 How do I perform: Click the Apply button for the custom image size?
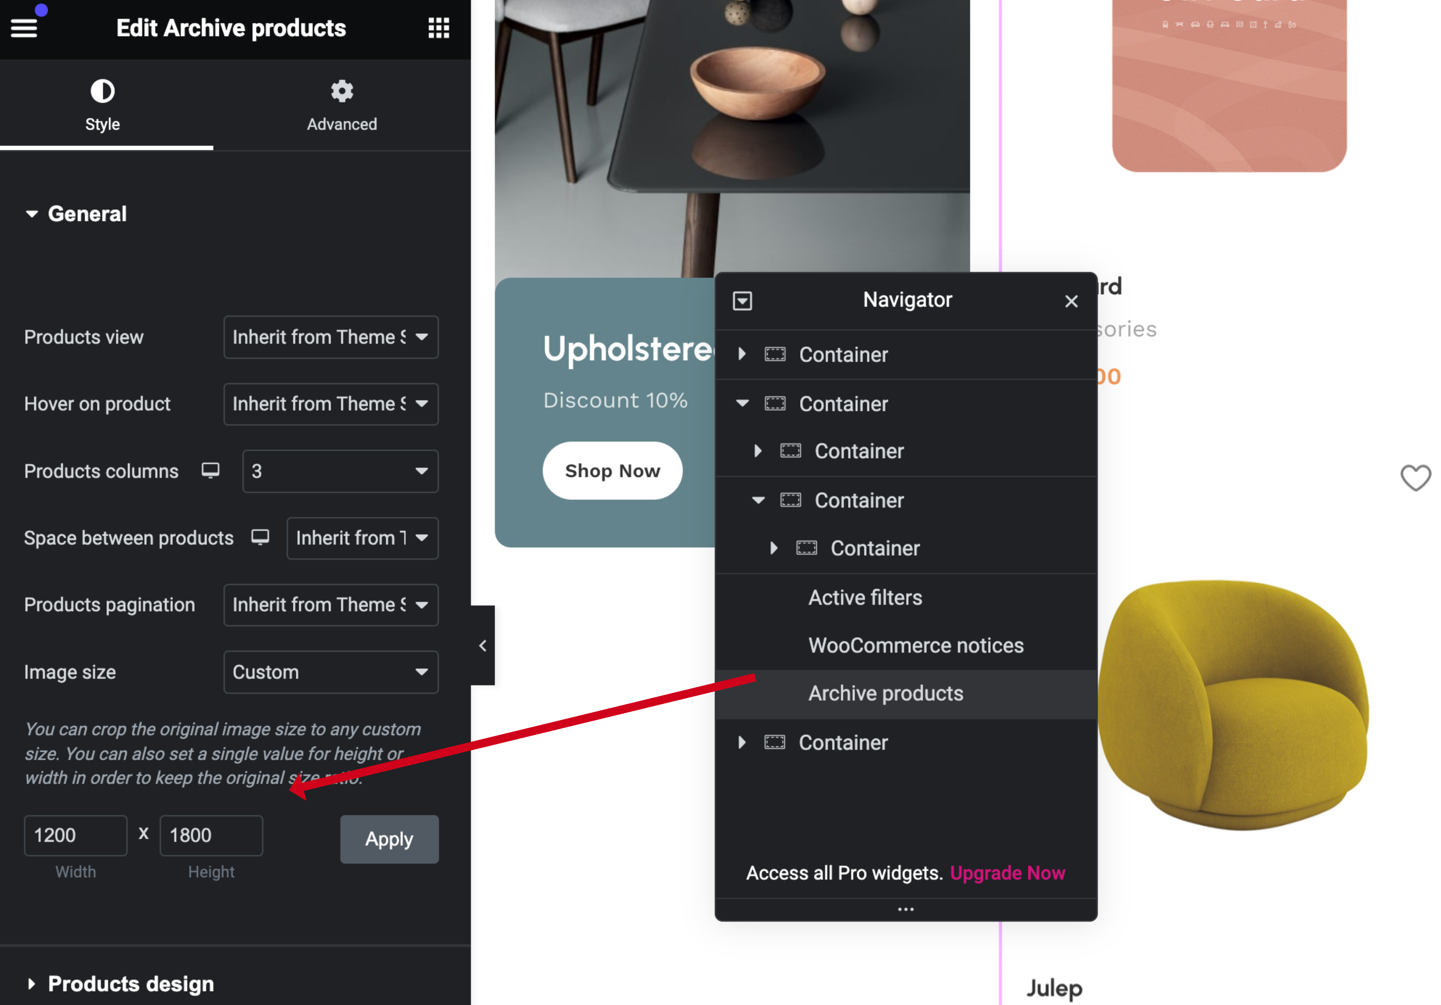tap(389, 839)
